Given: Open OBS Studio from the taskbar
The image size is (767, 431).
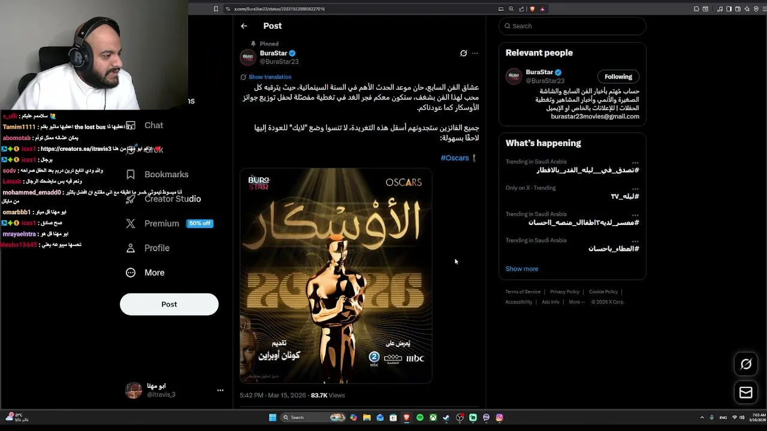Looking at the screenshot, I should [460, 417].
